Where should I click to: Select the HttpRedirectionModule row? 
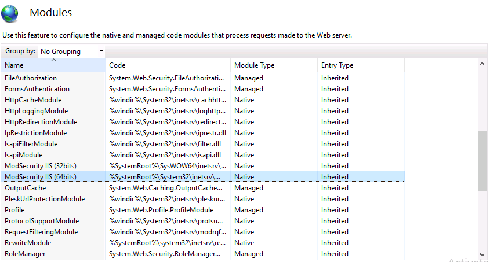[202, 122]
